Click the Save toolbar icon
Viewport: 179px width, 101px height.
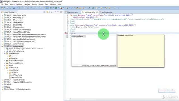coord(7,8)
